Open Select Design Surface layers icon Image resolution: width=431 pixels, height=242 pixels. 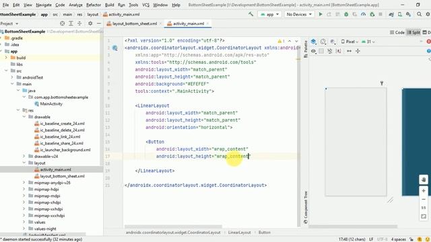(x=314, y=42)
